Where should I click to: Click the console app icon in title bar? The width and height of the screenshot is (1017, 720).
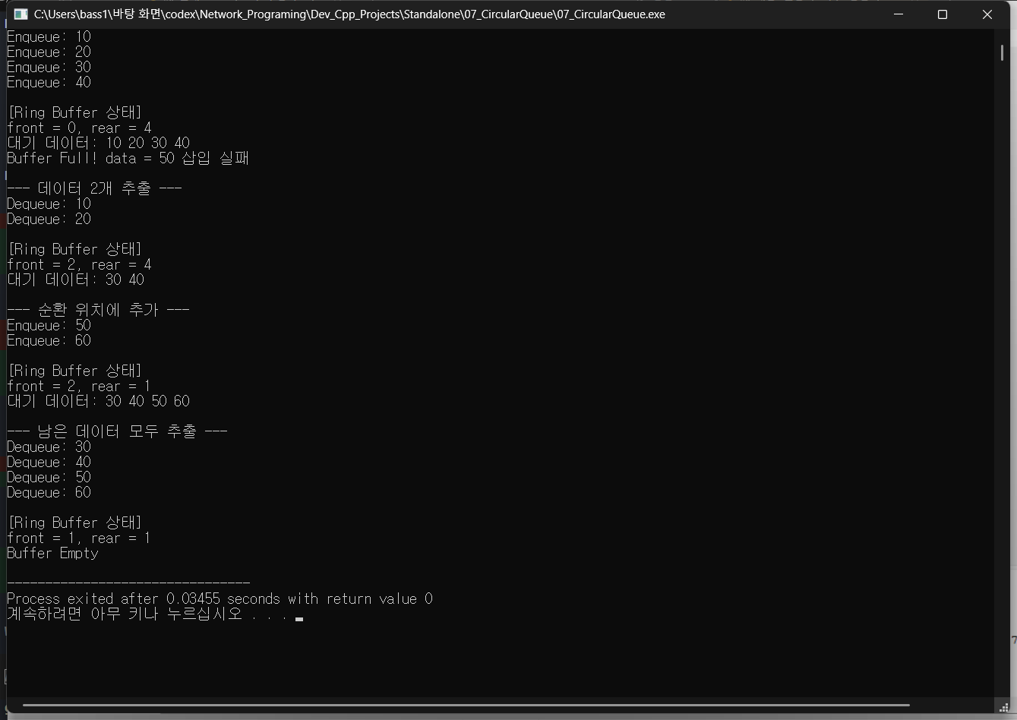(x=21, y=14)
